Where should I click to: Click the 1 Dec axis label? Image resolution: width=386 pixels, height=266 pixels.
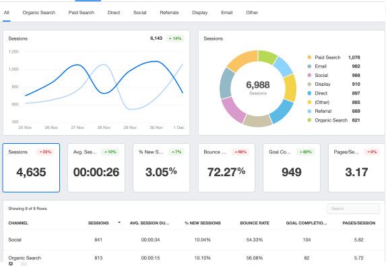point(179,128)
